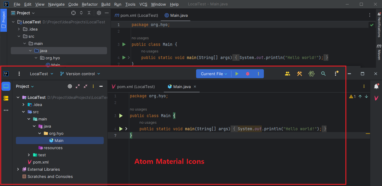Locate file crosshair icon in top Project panel
This screenshot has height=186, width=382.
(x=73, y=13)
